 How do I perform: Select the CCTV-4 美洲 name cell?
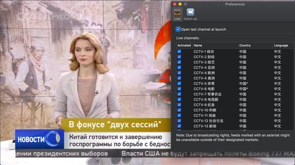pyautogui.click(x=204, y=78)
